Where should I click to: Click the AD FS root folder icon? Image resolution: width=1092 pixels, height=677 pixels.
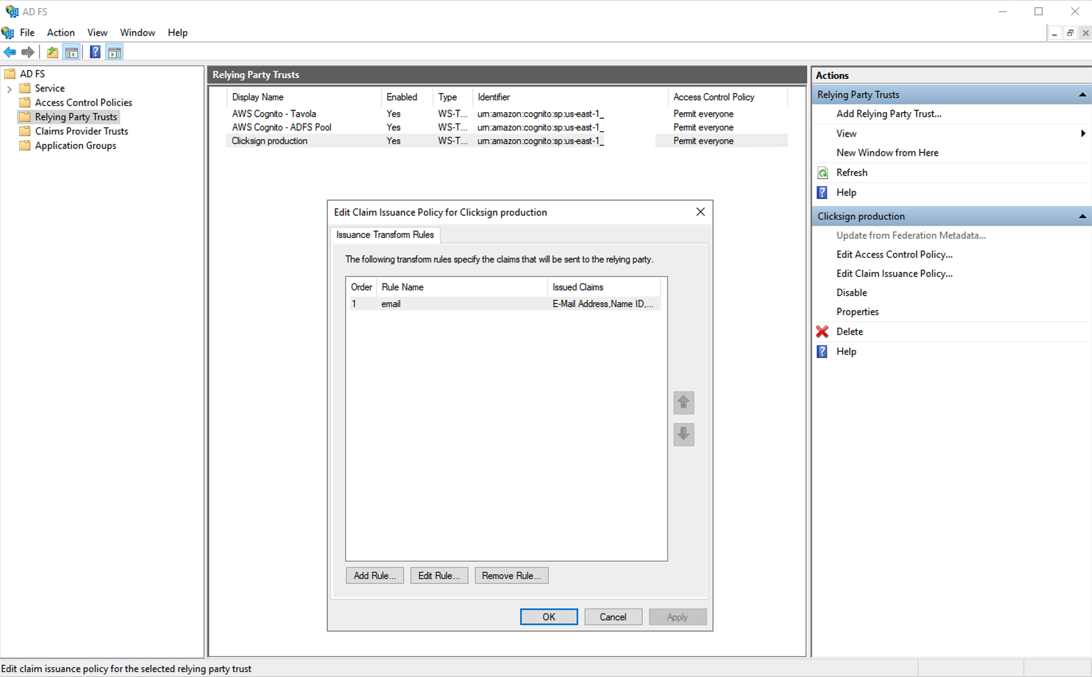click(x=10, y=74)
